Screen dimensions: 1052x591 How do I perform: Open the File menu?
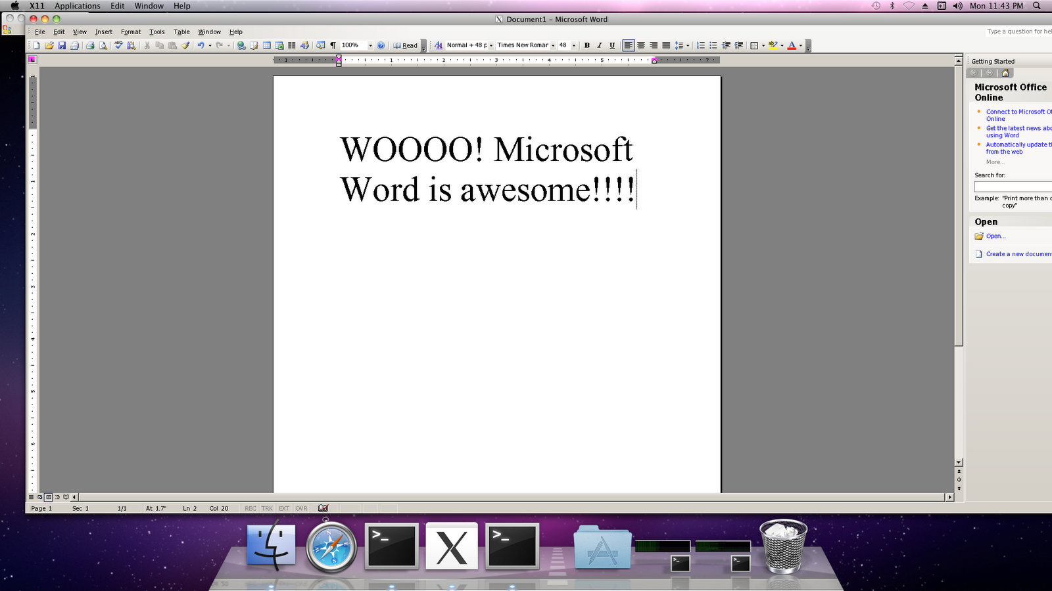(40, 32)
